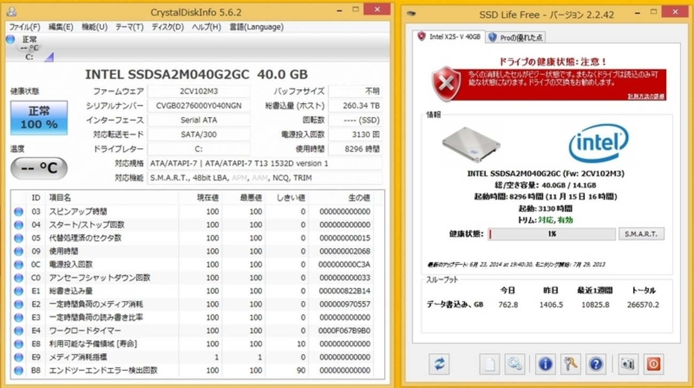Click the status dot for アンセーフシャットダウン回数 row

click(x=19, y=278)
